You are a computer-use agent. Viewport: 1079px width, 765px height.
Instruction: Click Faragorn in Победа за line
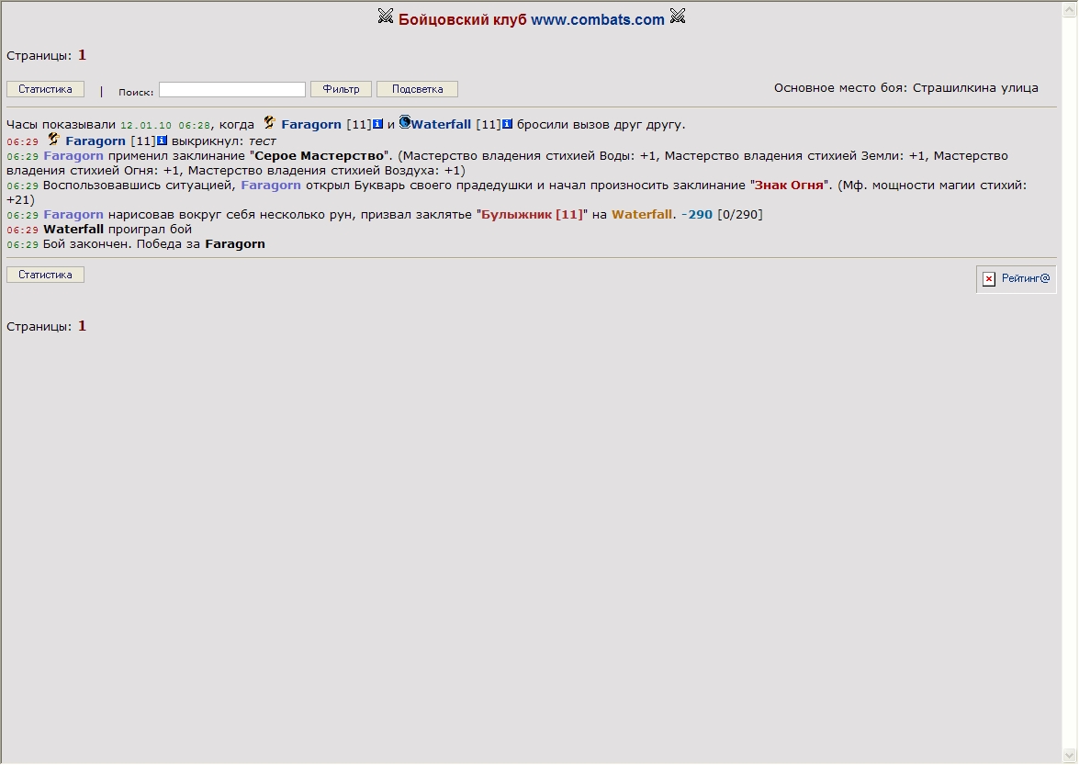[235, 244]
